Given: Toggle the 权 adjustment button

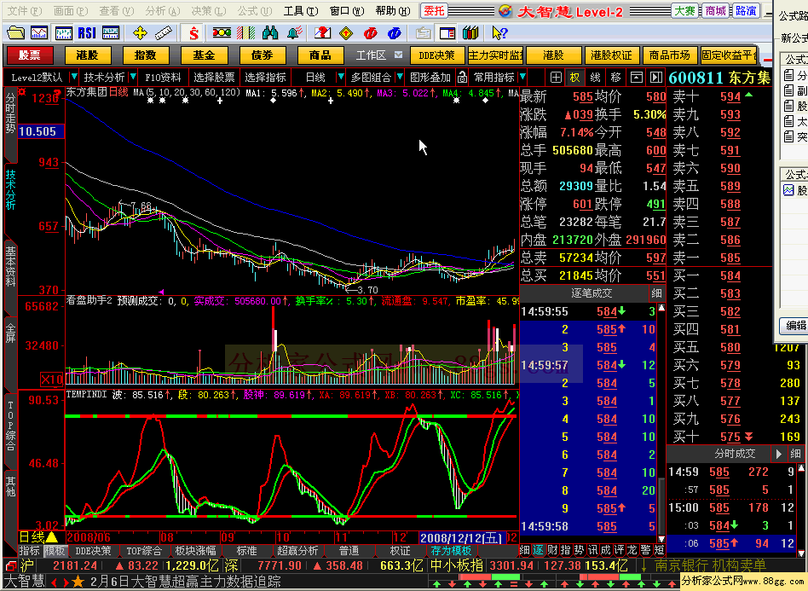Looking at the screenshot, I should (574, 78).
